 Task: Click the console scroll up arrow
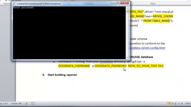(127, 8)
